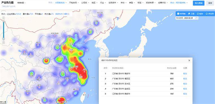This screenshot has height=104, width=215.
Task: Click the 沈阳 city marker on map
Action: (90, 32)
